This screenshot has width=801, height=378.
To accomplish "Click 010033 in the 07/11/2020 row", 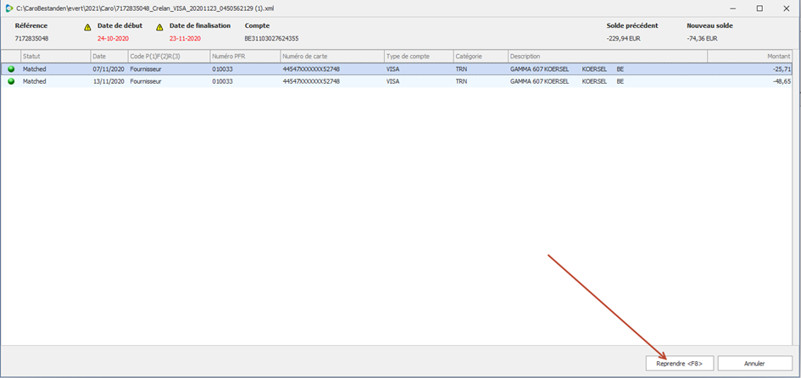I will (222, 68).
